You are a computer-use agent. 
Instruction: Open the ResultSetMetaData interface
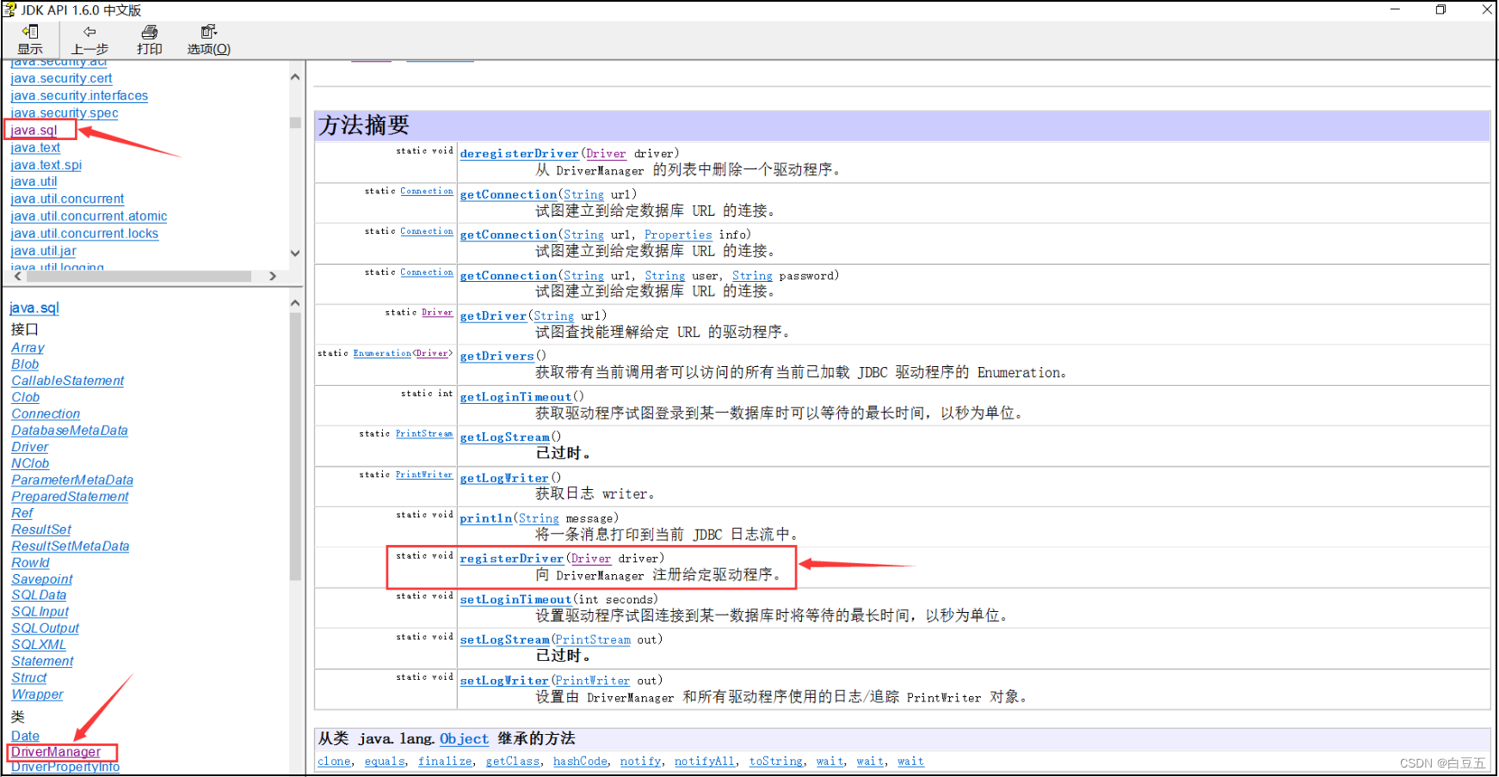(x=71, y=546)
